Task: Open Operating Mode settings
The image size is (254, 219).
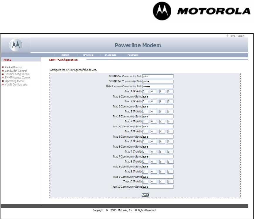Action: [14, 81]
